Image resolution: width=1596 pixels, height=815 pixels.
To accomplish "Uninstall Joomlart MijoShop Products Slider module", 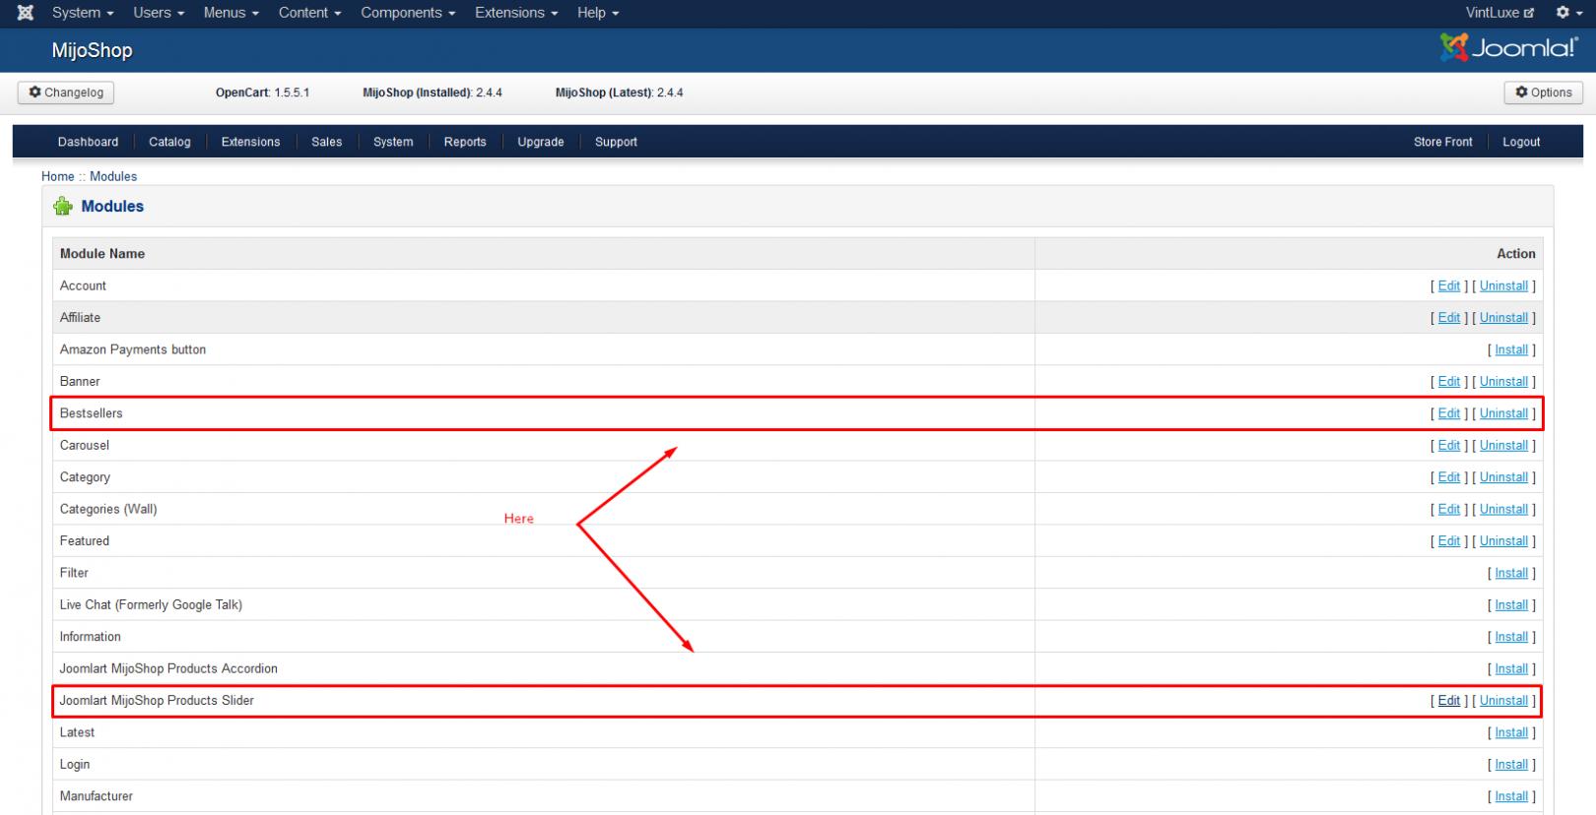I will point(1503,700).
